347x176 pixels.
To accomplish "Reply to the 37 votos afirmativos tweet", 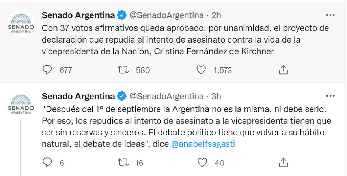I will tap(47, 70).
